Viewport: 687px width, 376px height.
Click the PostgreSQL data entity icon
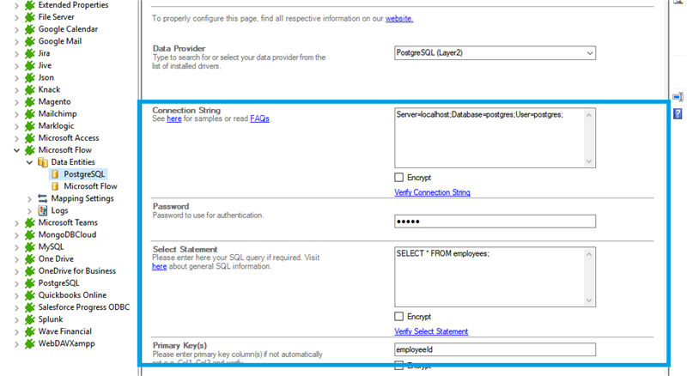click(57, 174)
